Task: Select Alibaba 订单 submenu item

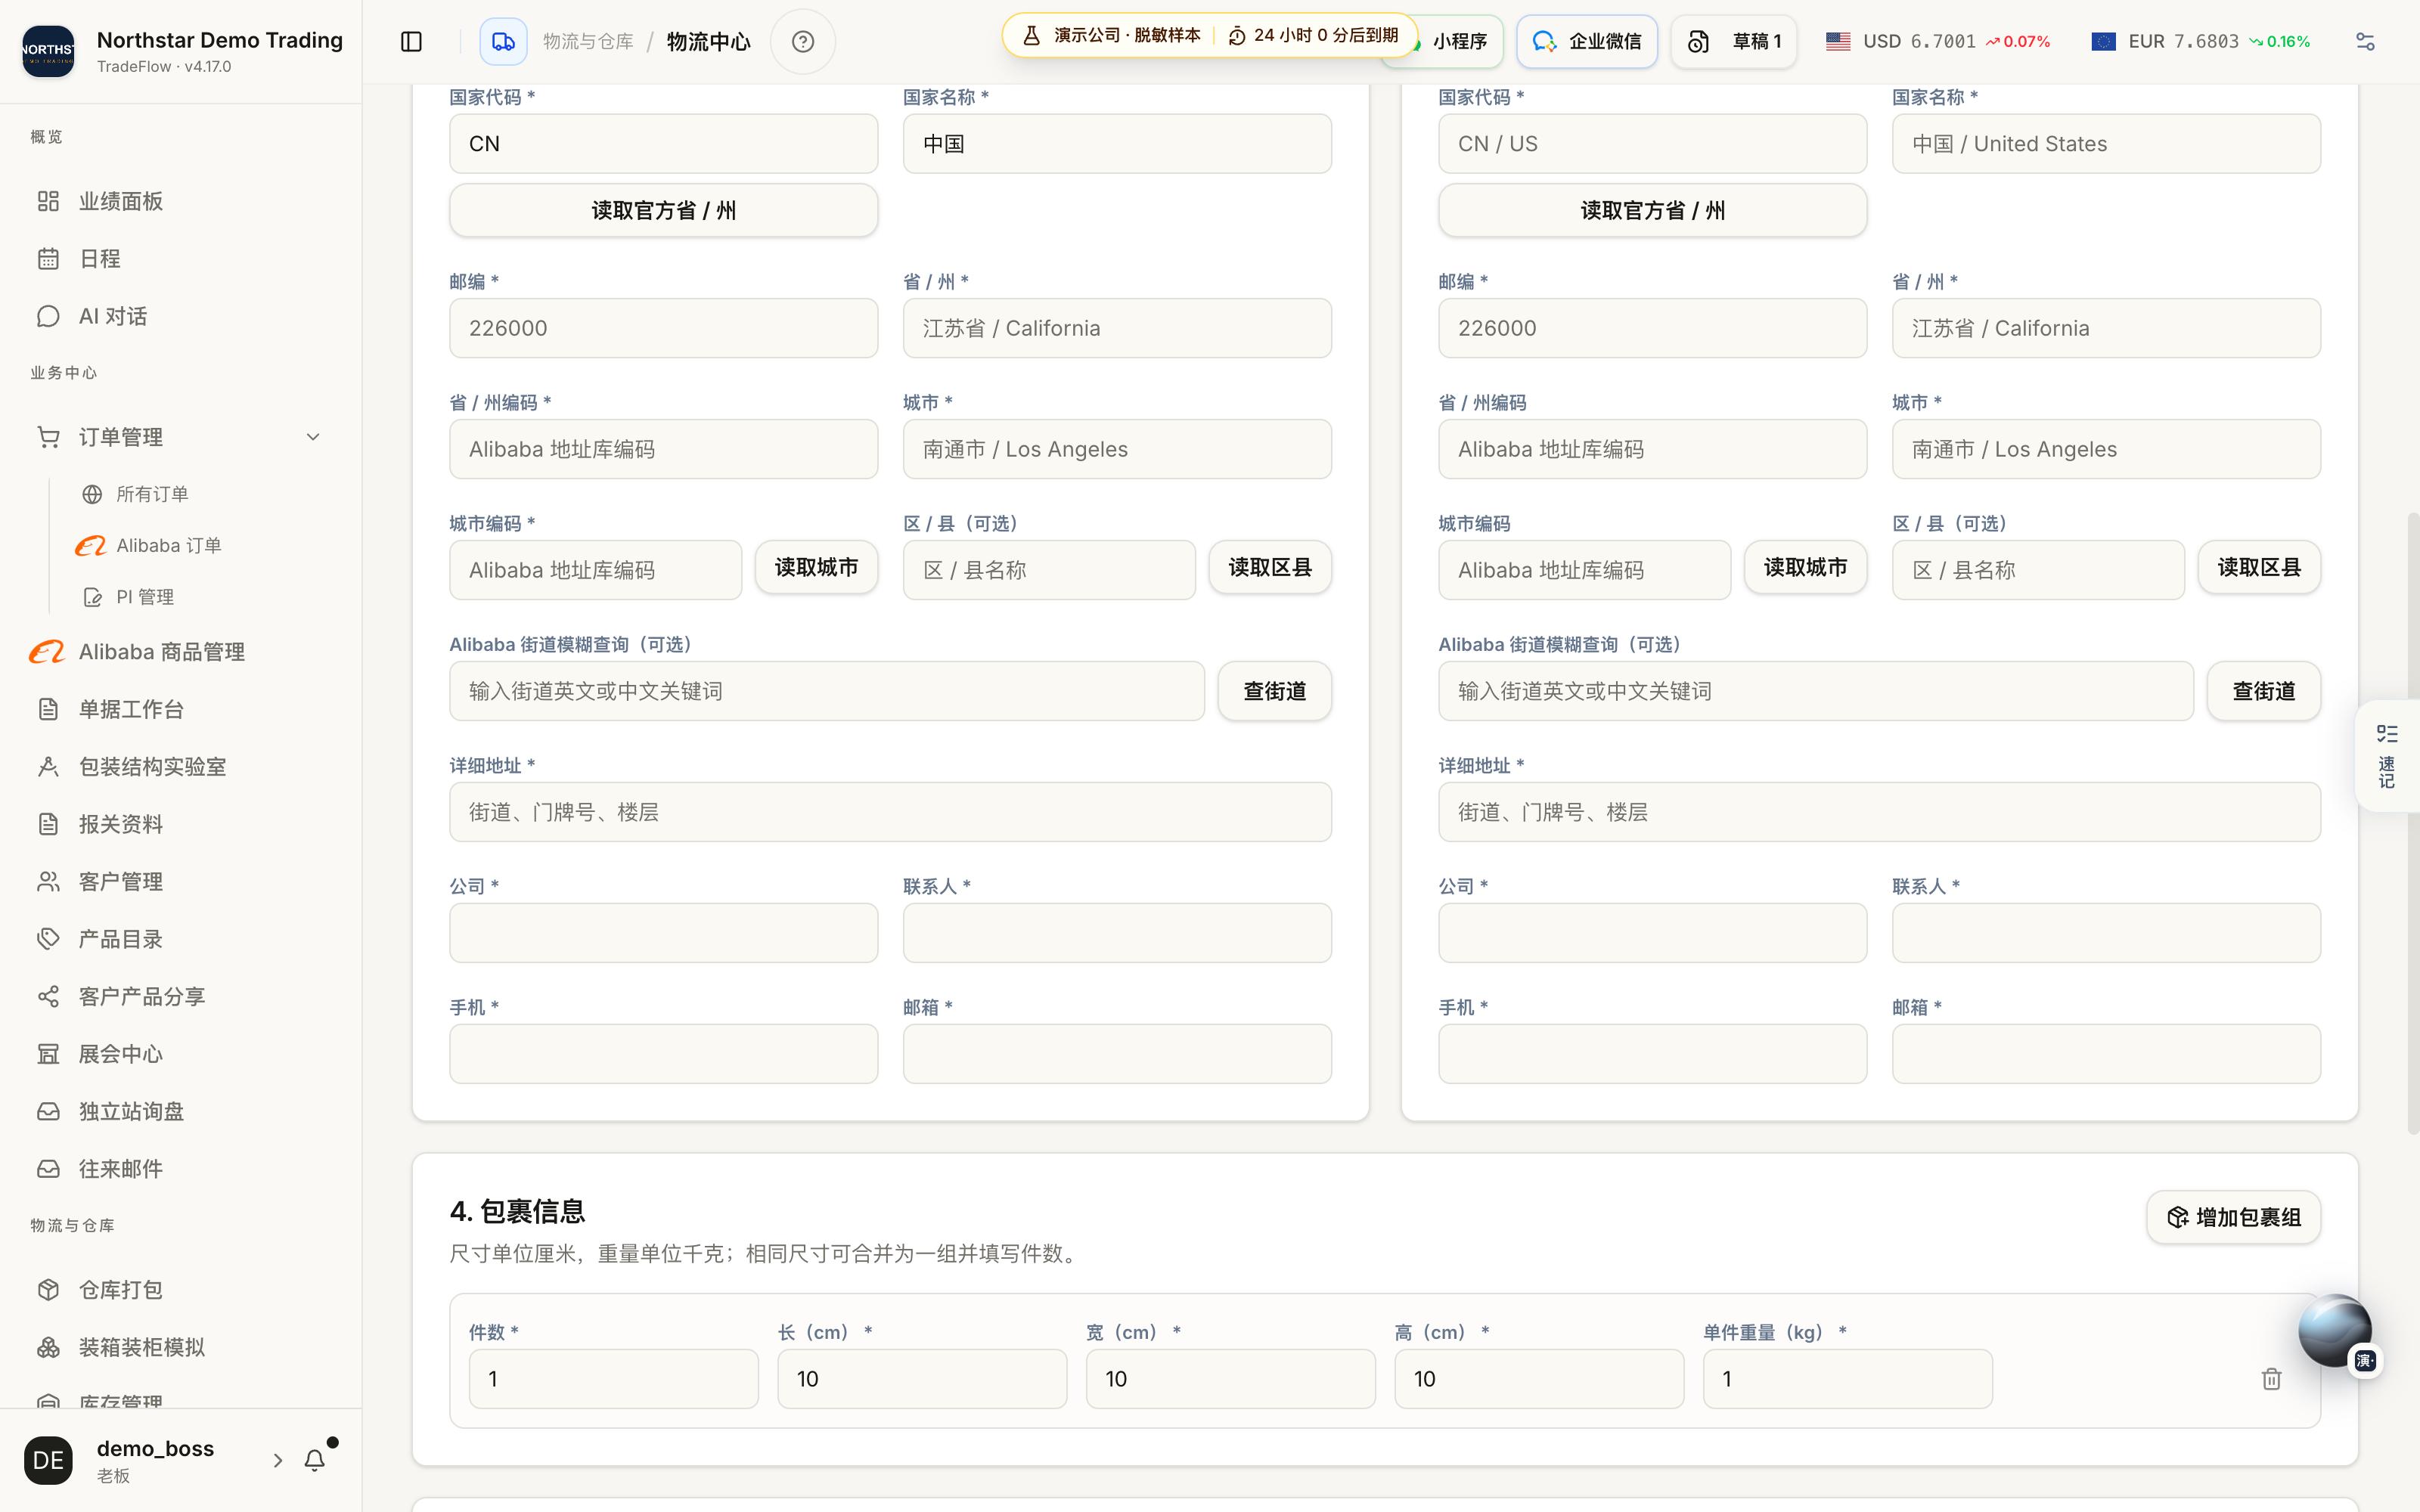Action: click(168, 546)
